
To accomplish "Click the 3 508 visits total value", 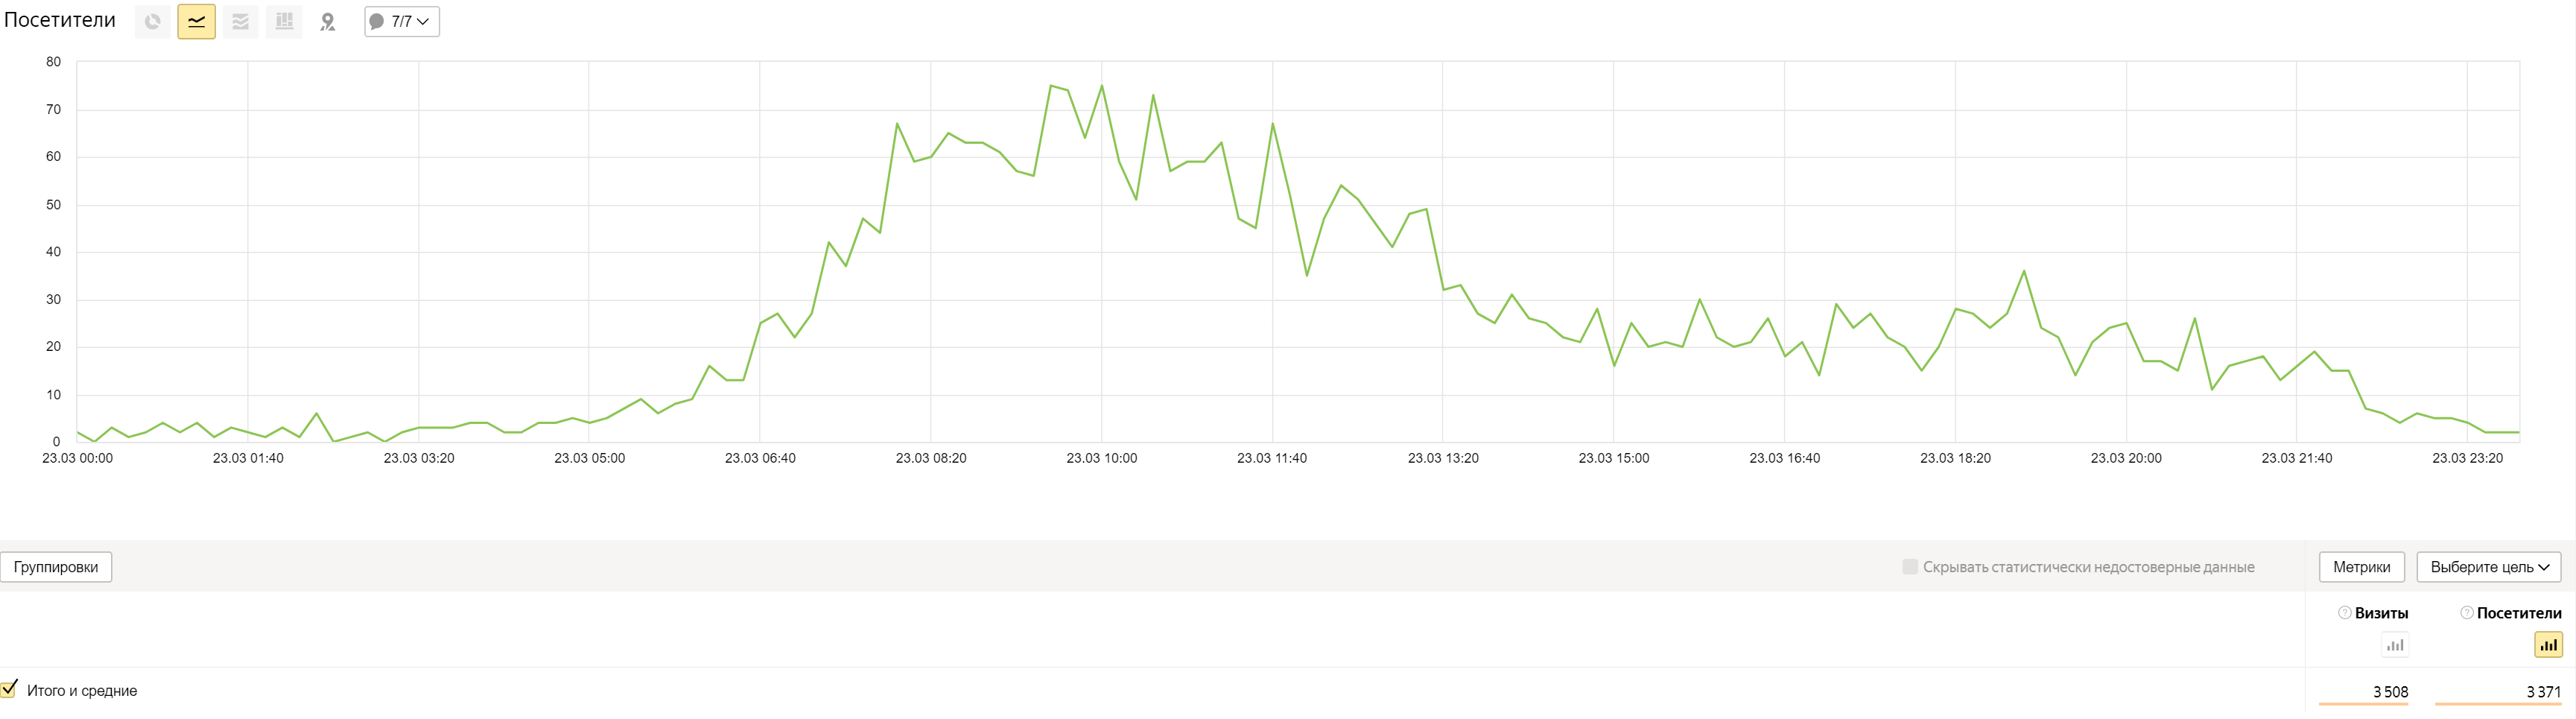I will (x=2390, y=692).
